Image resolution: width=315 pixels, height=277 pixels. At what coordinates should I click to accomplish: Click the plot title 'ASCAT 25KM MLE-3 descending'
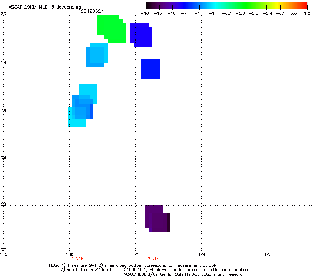coord(45,7)
